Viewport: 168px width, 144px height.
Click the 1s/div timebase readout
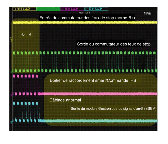pos(148,13)
